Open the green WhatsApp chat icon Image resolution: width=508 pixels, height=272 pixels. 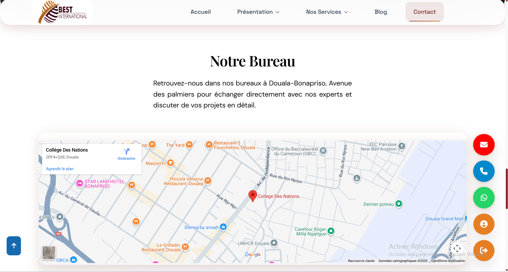[484, 198]
